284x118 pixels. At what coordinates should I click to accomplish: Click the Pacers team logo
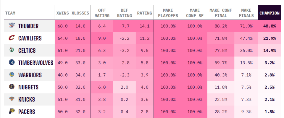tap(12, 111)
